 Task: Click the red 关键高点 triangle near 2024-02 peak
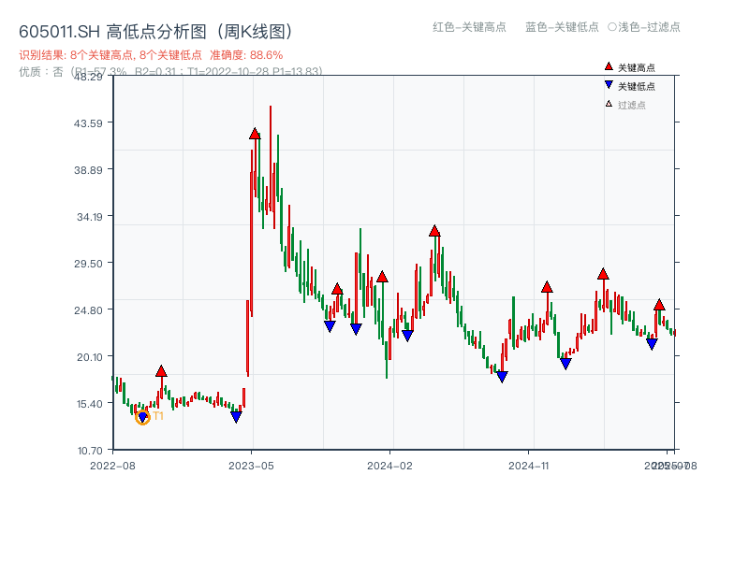coord(434,229)
